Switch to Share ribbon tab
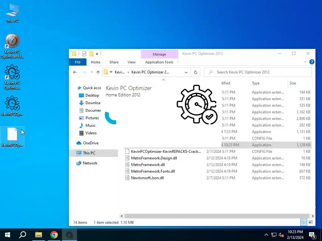 [114, 62]
